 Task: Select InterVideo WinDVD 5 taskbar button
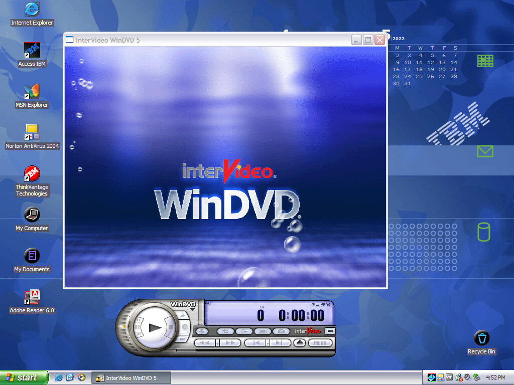(131, 378)
